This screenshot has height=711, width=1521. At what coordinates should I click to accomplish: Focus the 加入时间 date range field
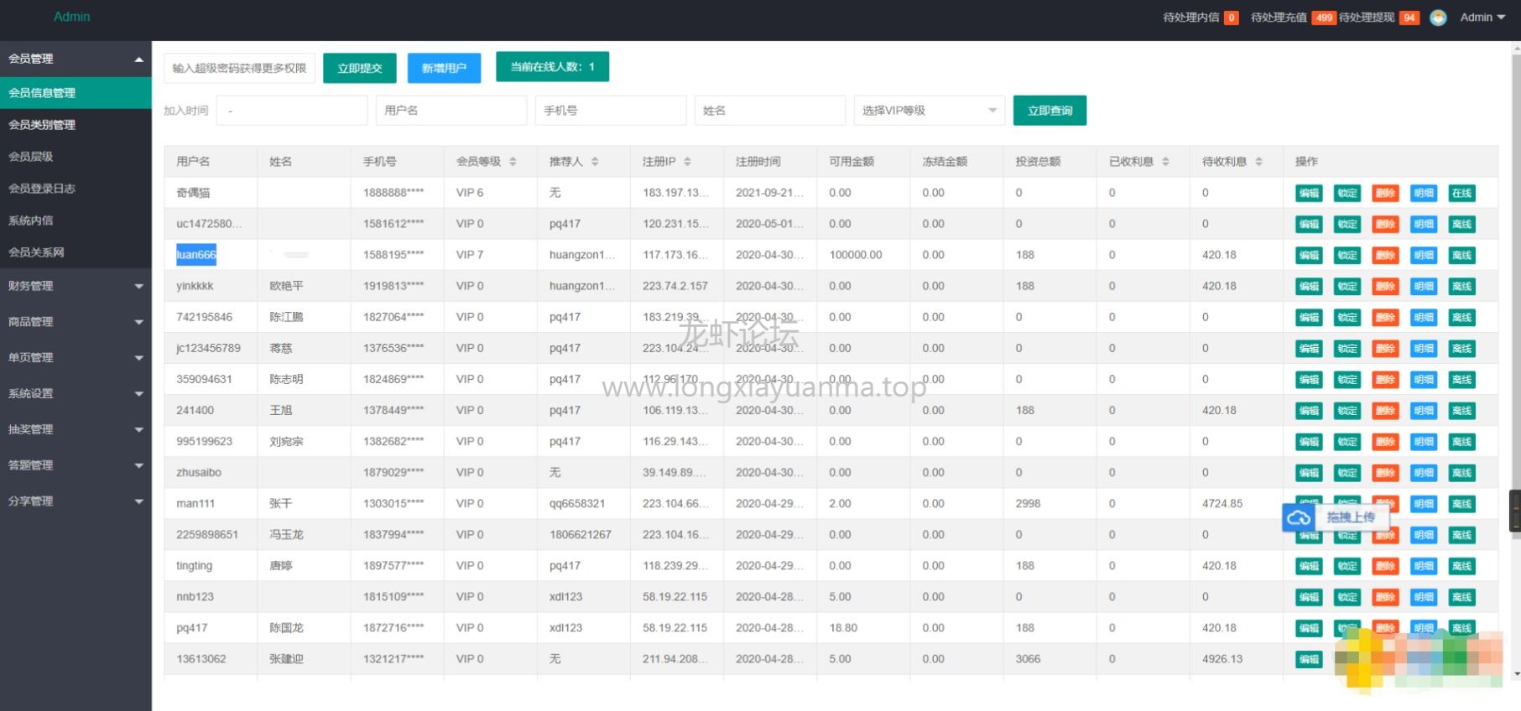292,111
